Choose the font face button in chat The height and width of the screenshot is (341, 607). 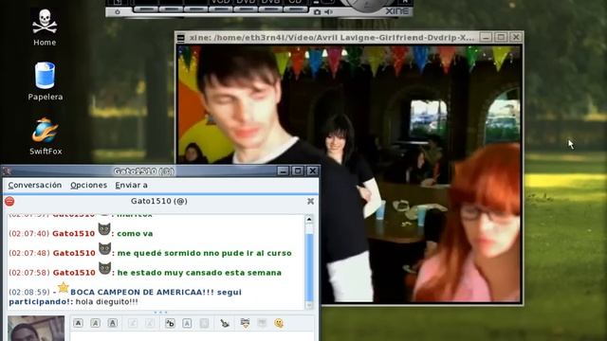[x=170, y=323]
